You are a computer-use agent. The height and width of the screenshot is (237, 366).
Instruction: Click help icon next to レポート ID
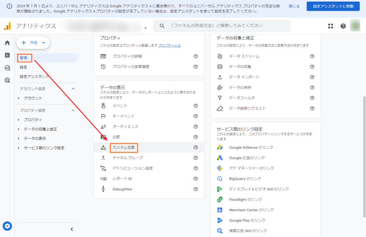[196, 179]
